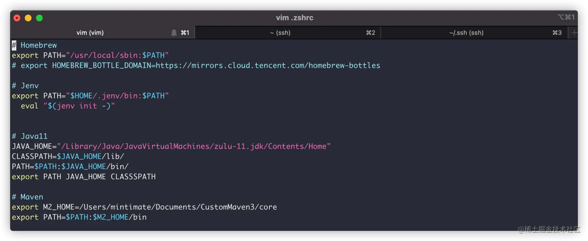Click the ⌥⌘1 label in title bar
The width and height of the screenshot is (588, 241).
[x=566, y=17]
